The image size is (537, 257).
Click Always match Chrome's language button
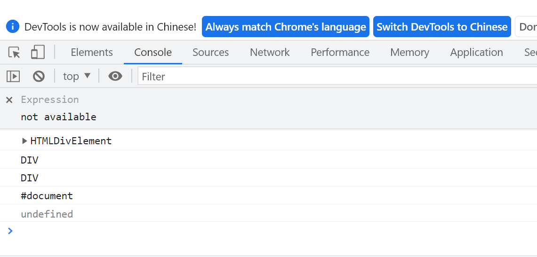click(x=286, y=27)
